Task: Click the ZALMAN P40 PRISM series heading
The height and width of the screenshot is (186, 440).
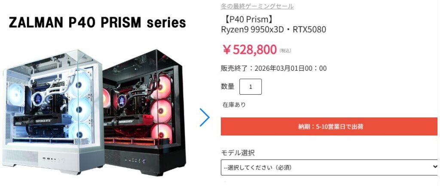Action: (98, 23)
